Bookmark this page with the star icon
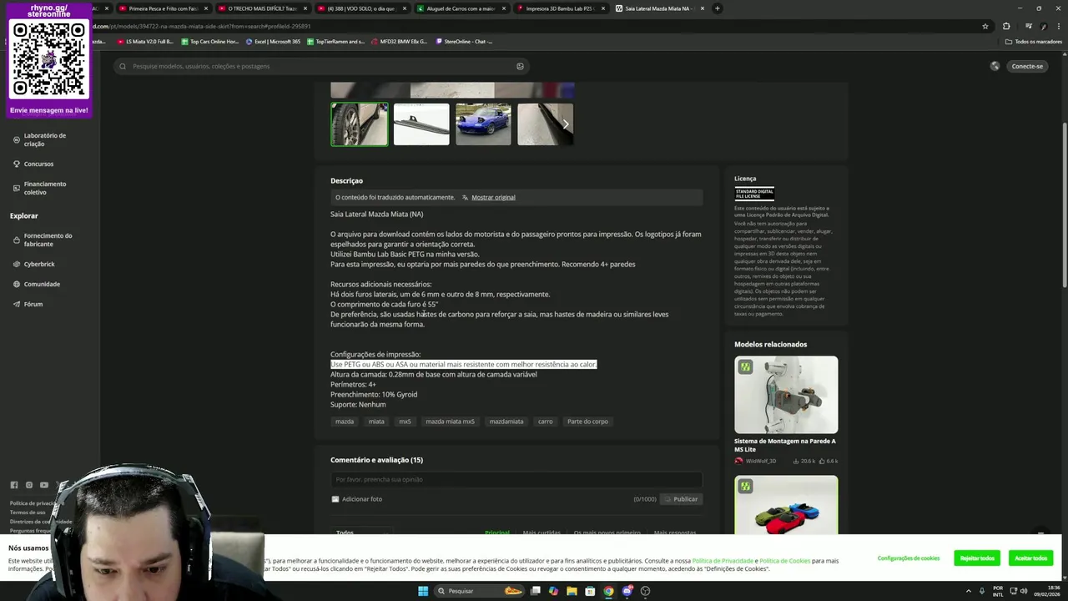 (x=985, y=26)
